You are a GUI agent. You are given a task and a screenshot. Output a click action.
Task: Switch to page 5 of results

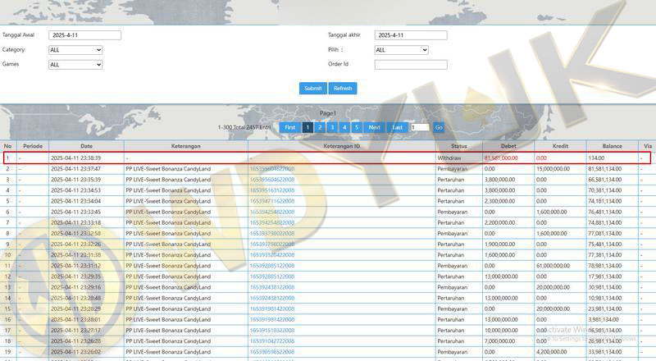(356, 127)
